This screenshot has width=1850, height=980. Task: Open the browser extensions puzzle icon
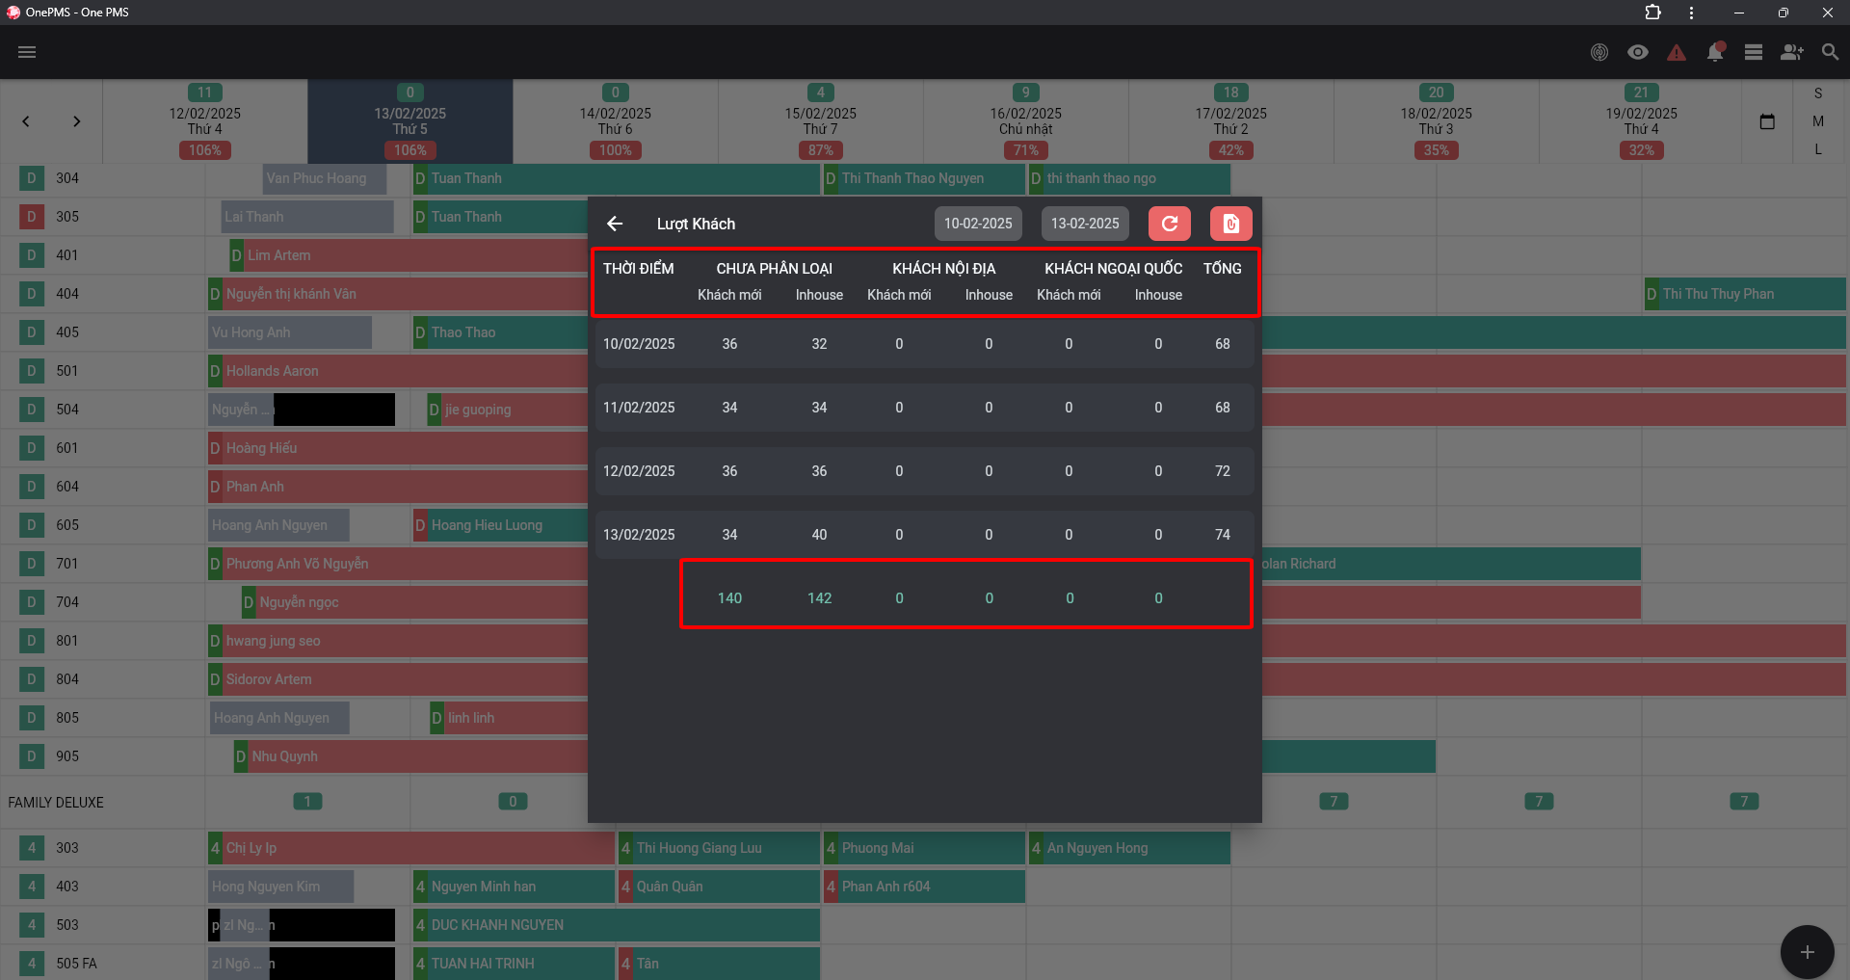(1653, 13)
